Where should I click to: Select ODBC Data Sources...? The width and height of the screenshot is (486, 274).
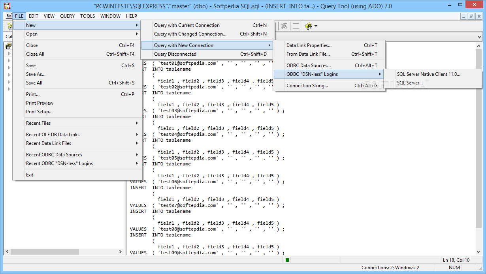coord(329,66)
